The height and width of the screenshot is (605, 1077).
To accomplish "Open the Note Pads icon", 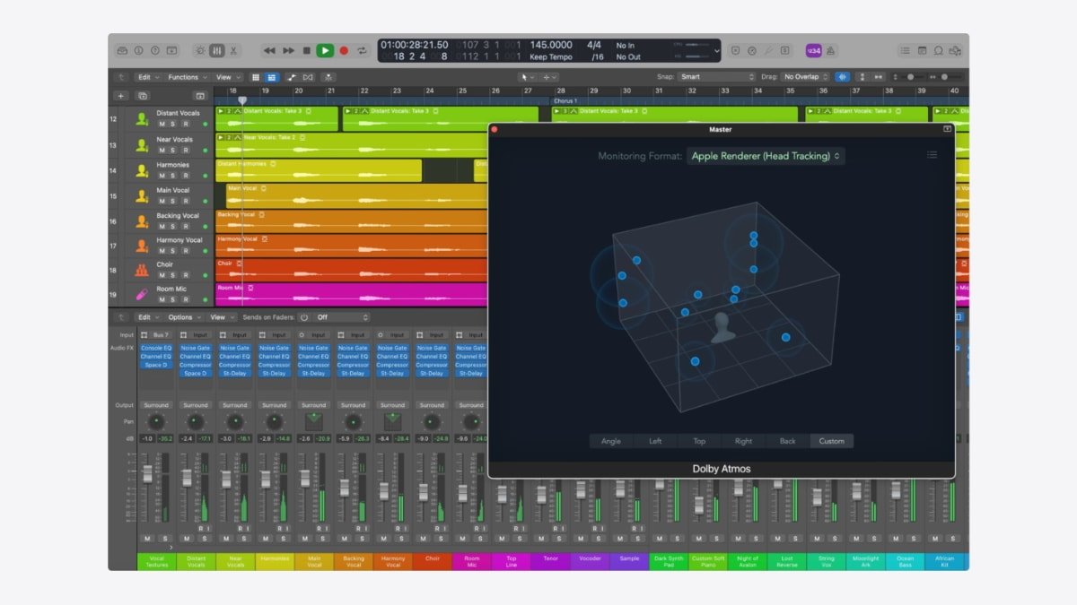I will coord(922,51).
